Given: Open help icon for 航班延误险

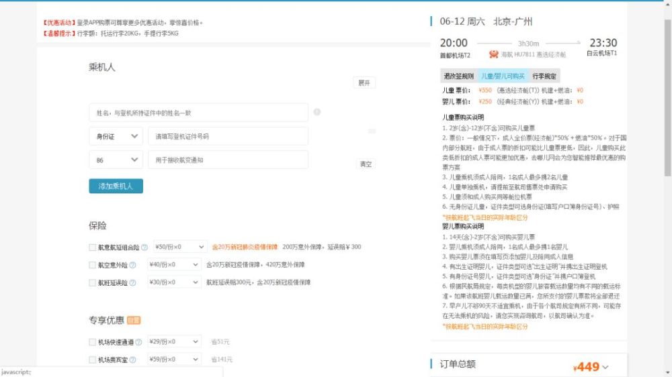Looking at the screenshot, I should click(132, 283).
